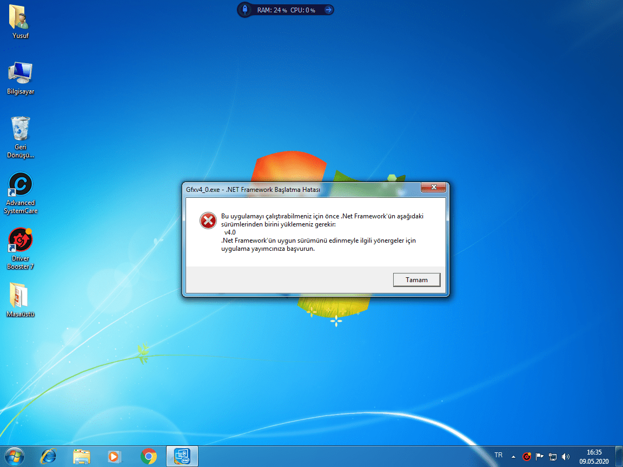Open Action Center flag icon
Image resolution: width=623 pixels, height=467 pixels.
(539, 457)
